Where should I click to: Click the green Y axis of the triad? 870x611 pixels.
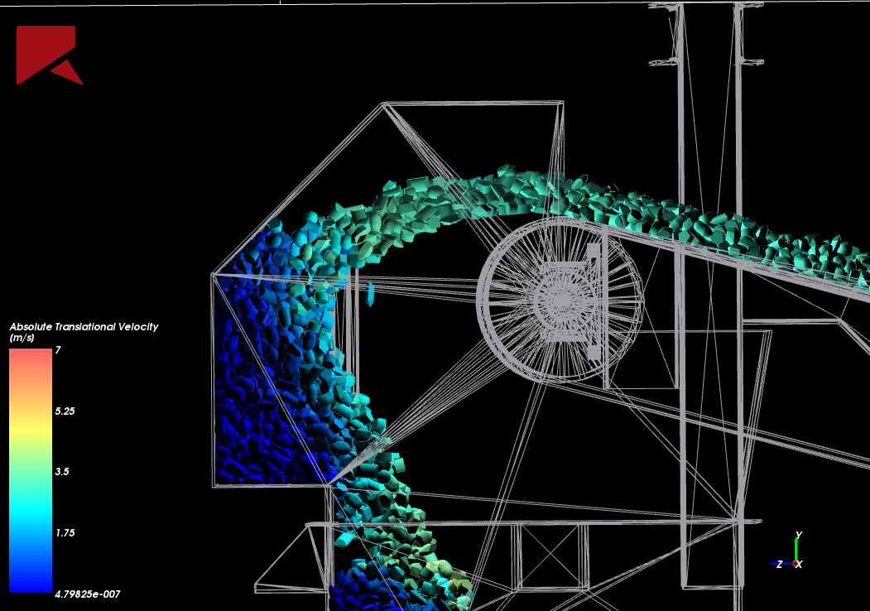796,549
